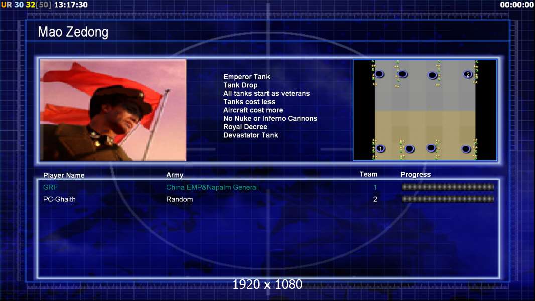Click the 'Army' column header
535x301 pixels.
click(175, 175)
